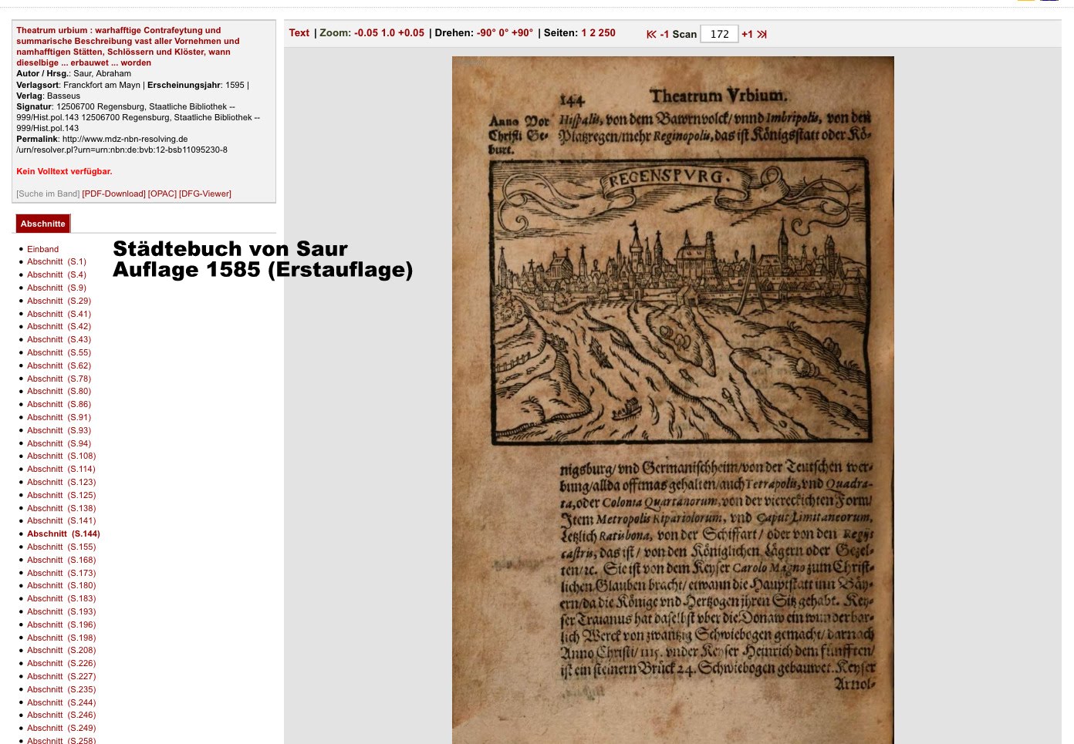Rotate the page -90°
Screen dimensions: 1074x744
tap(485, 33)
